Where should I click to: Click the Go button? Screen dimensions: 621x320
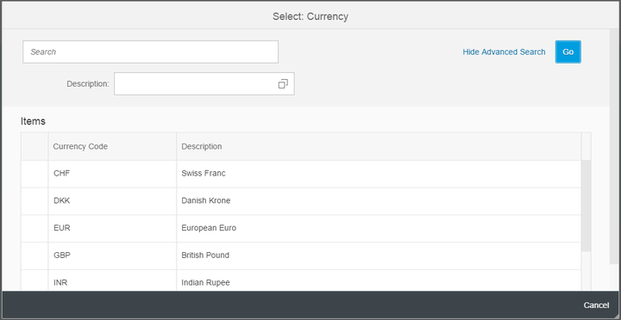click(x=568, y=52)
